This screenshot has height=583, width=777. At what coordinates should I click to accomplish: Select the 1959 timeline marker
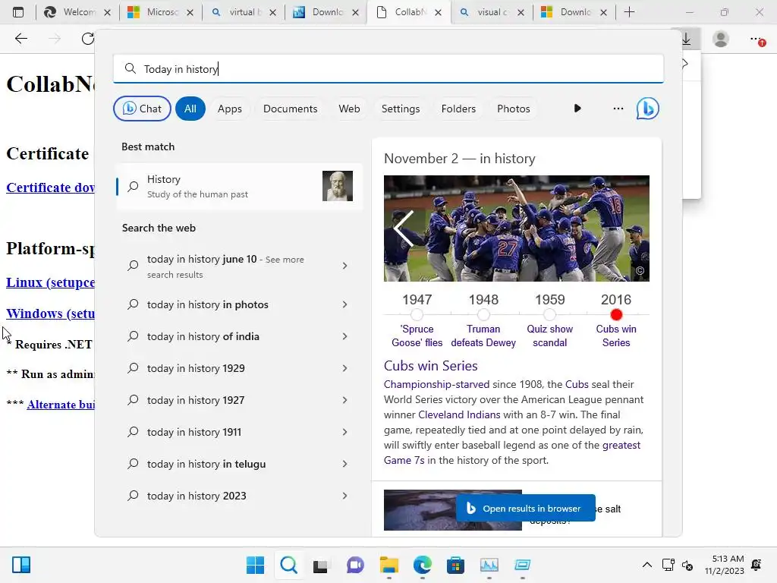tap(549, 314)
